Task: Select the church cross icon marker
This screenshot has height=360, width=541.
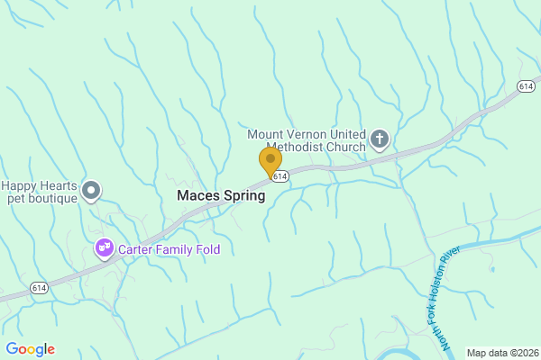Action: coord(380,139)
